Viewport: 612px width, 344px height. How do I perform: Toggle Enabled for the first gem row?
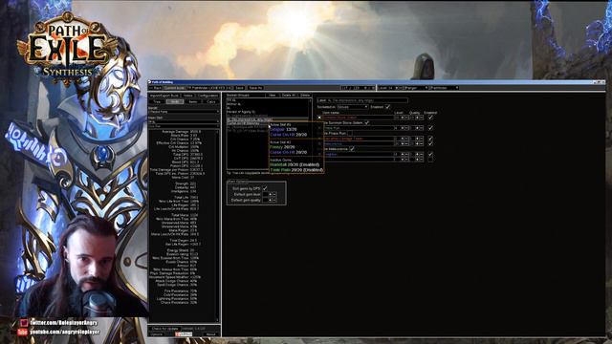coord(430,118)
